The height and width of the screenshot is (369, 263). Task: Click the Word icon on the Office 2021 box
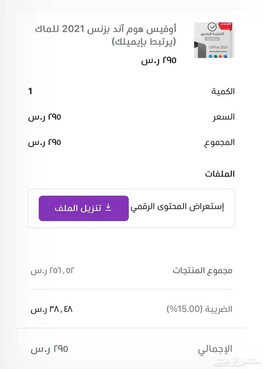coord(210,56)
